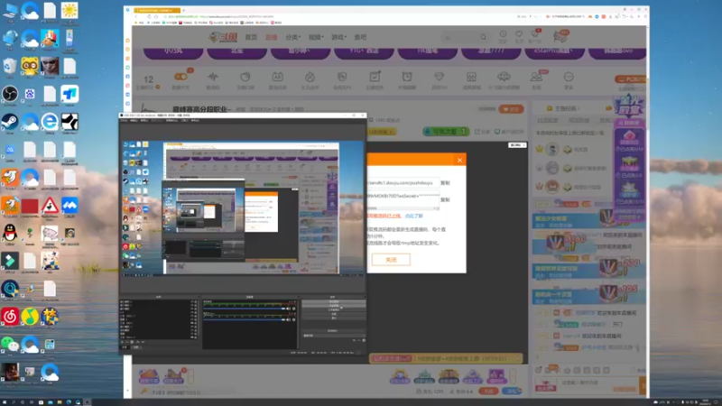722x406 pixels.
Task: Click the checklist task icon in streamer toolbar
Action: (375, 77)
